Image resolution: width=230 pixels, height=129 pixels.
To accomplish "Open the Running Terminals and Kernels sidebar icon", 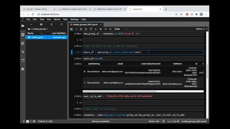I will pos(23,35).
